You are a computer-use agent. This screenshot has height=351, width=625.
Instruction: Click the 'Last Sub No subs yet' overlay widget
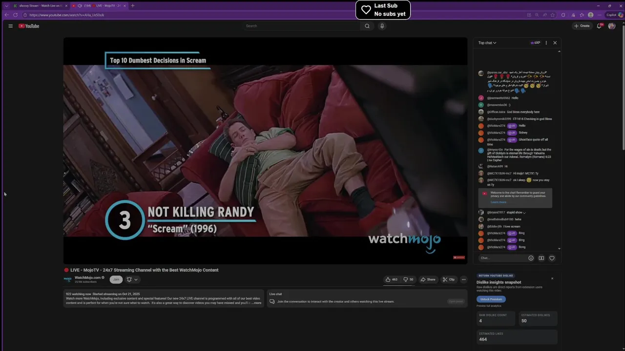tap(383, 10)
